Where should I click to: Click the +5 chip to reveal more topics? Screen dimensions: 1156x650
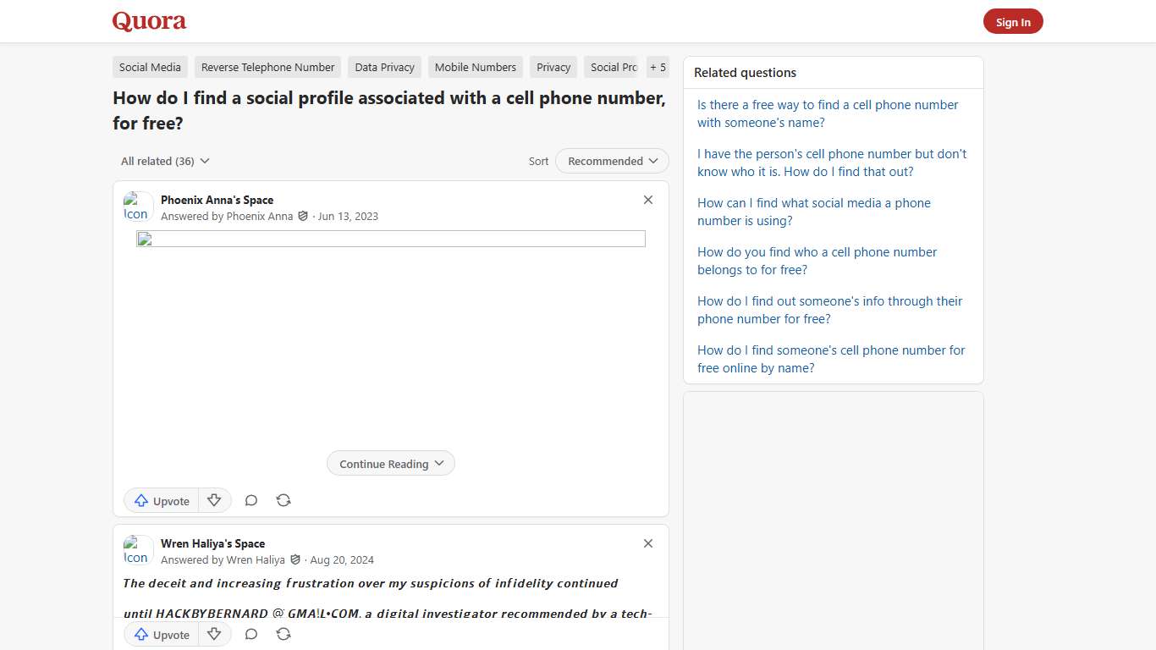click(x=658, y=67)
